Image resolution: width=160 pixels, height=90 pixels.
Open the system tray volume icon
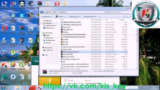tap(147, 88)
